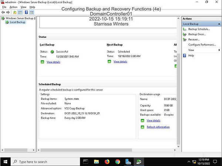Click green arrow icon beside Last Backup details
Viewport: 222px width, 166px height.
click(x=42, y=62)
